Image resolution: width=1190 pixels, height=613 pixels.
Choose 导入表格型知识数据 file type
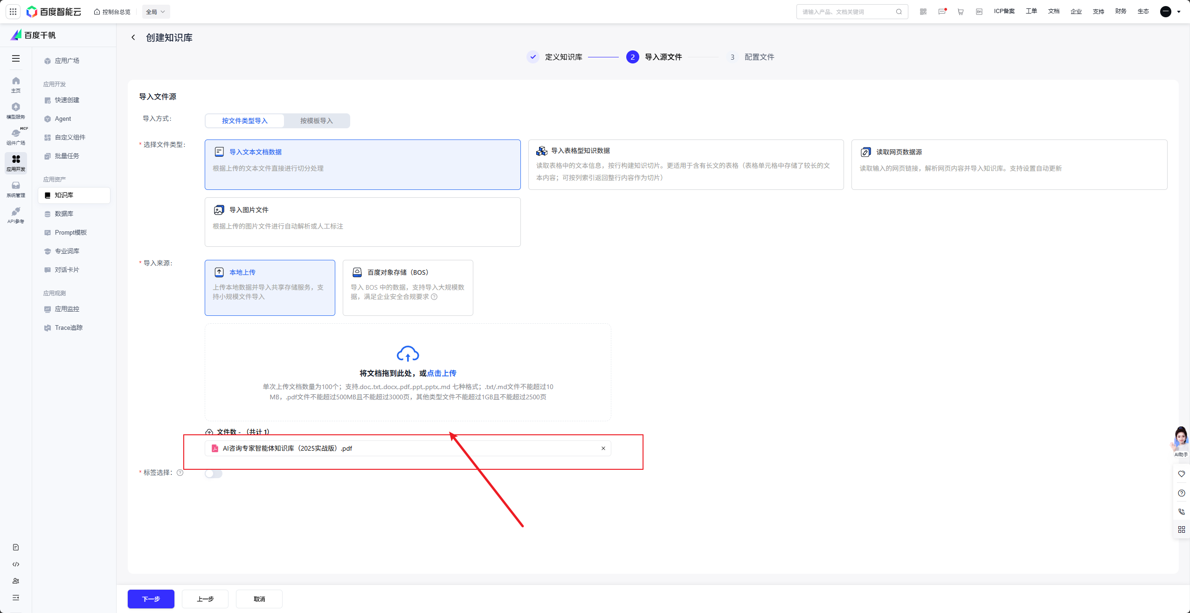[685, 164]
